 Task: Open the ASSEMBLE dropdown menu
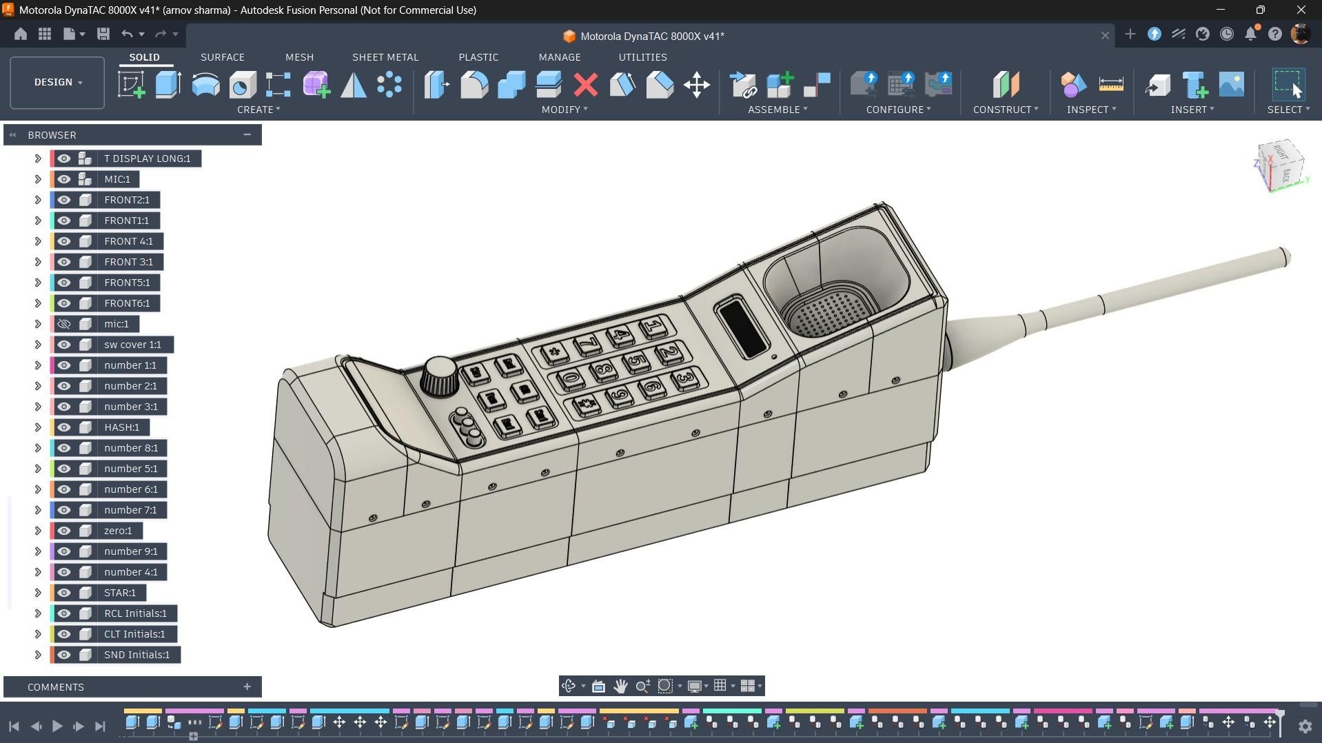click(777, 110)
